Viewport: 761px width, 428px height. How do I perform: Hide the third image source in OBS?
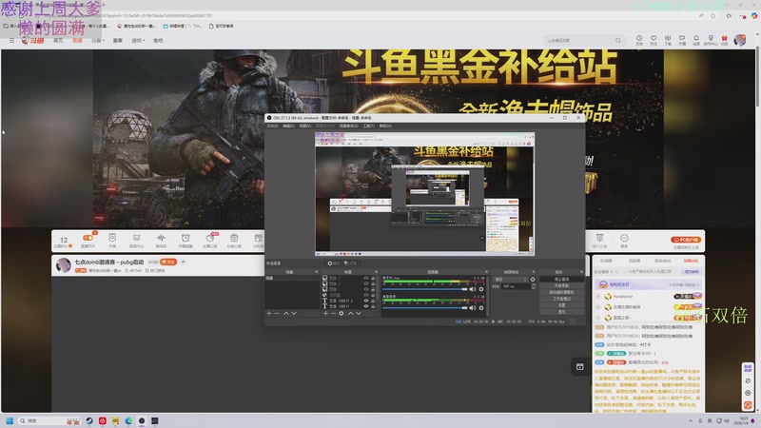click(366, 289)
